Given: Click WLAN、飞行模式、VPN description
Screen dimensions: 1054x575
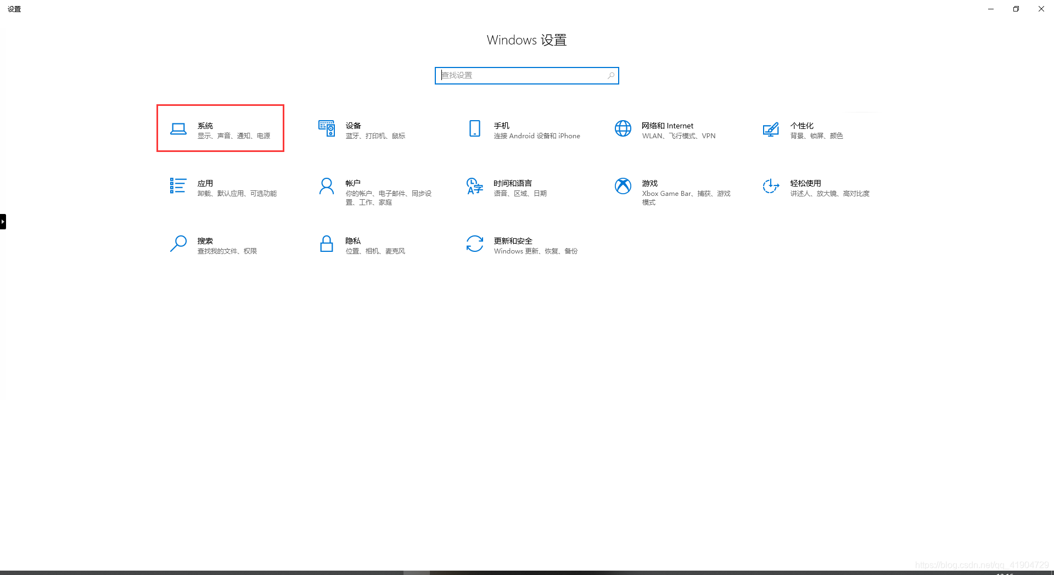Looking at the screenshot, I should point(679,136).
